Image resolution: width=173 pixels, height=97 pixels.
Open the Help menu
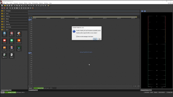[x=50, y=3]
